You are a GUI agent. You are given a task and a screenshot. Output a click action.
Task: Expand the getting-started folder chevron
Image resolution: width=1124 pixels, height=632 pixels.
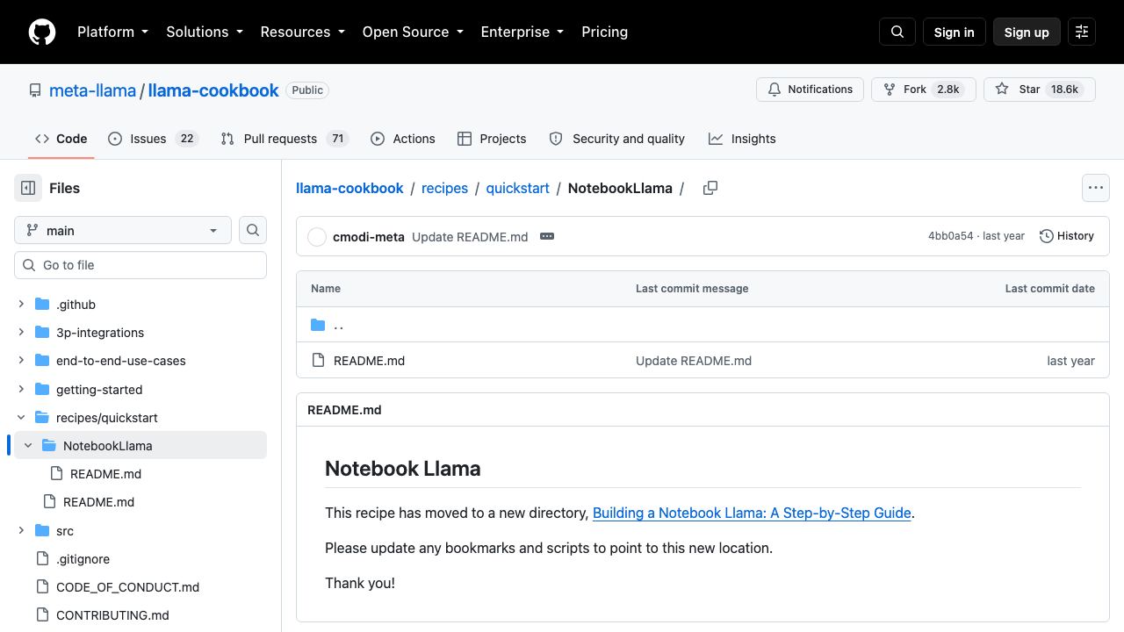pyautogui.click(x=21, y=389)
